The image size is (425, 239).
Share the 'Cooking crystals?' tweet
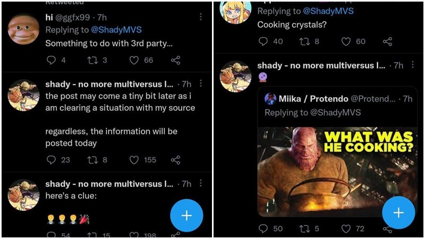pos(387,41)
